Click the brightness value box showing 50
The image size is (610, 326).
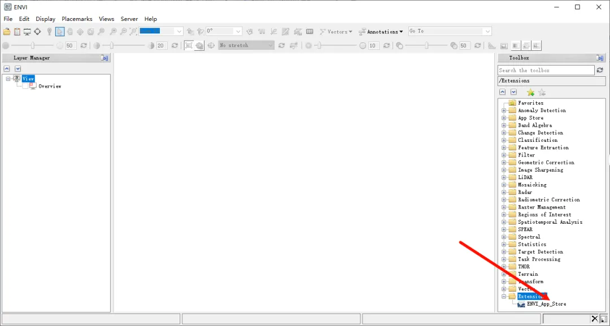(71, 46)
